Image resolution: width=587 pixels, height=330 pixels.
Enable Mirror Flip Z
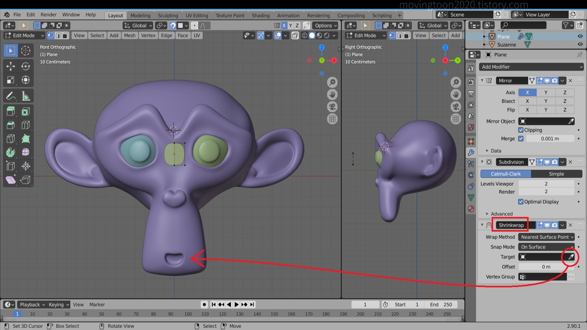coord(565,110)
